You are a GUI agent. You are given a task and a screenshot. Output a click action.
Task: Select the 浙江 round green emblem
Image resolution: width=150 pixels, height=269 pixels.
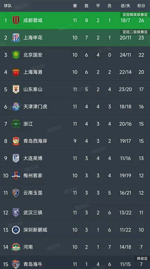[x=16, y=124]
